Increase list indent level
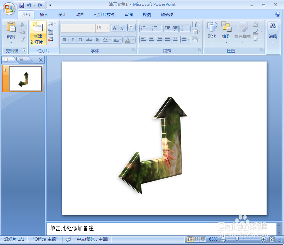 (x=175, y=28)
